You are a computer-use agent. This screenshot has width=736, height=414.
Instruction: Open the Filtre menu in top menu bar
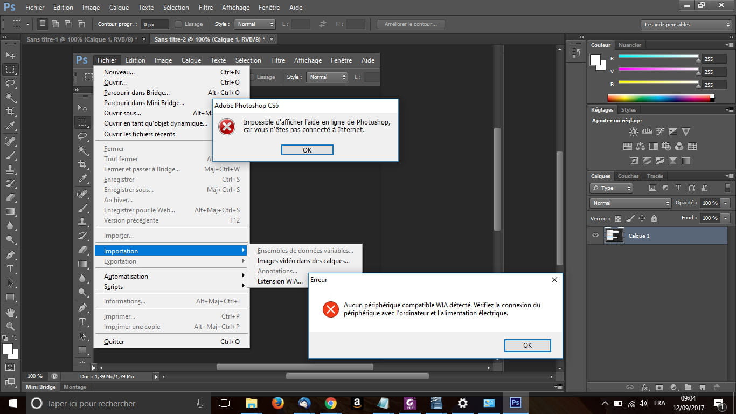(205, 8)
